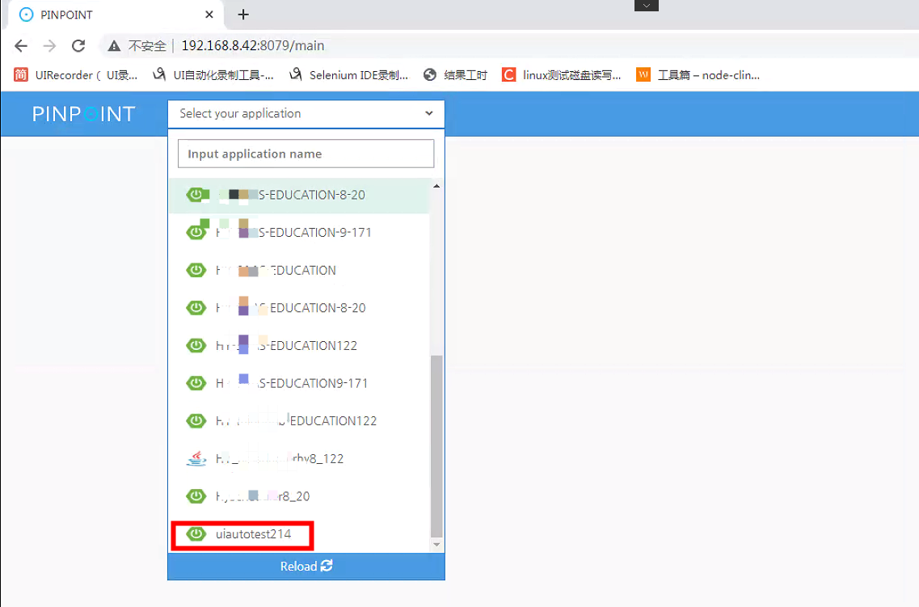The width and height of the screenshot is (919, 607).
Task: Select the application ending in r8_20
Action: click(299, 496)
